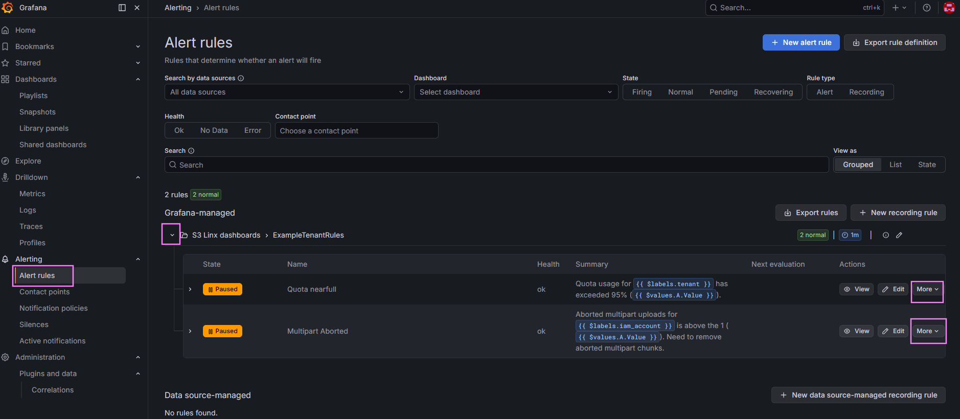Filter by Error health
Viewport: 960px width, 419px height.
[x=253, y=130]
